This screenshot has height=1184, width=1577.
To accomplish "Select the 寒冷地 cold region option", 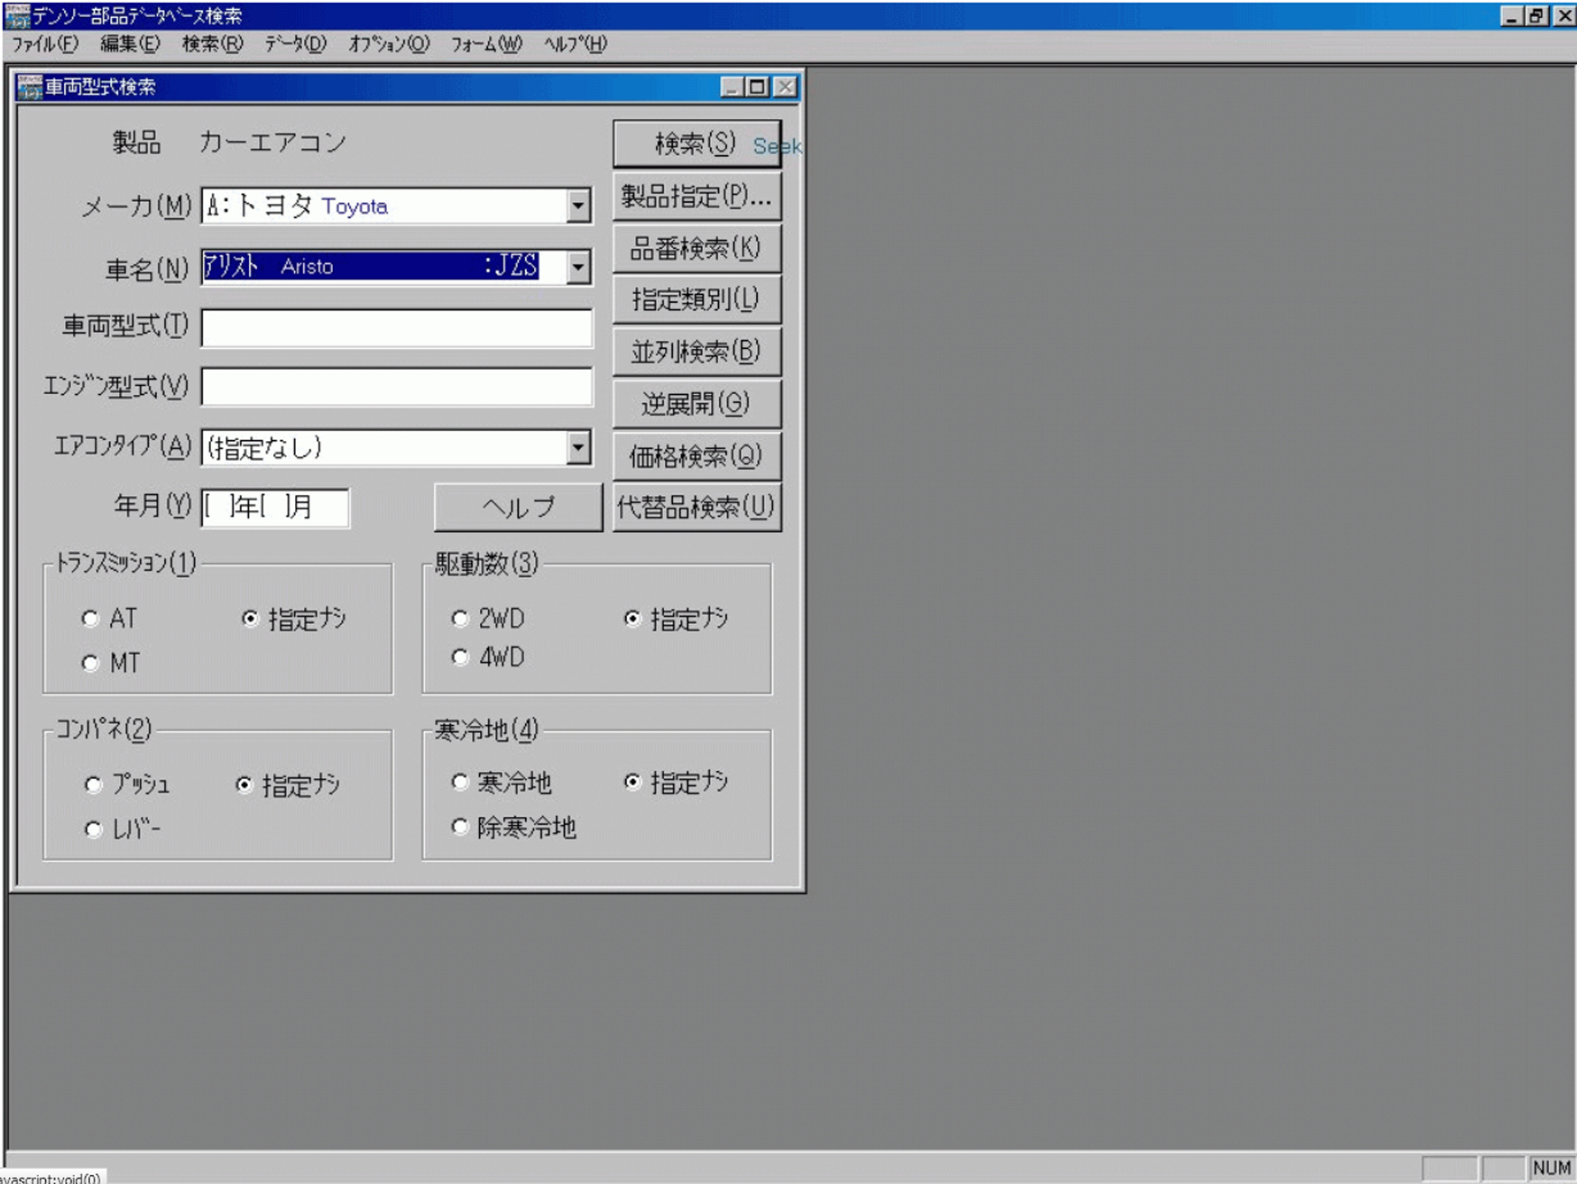I will [x=460, y=782].
